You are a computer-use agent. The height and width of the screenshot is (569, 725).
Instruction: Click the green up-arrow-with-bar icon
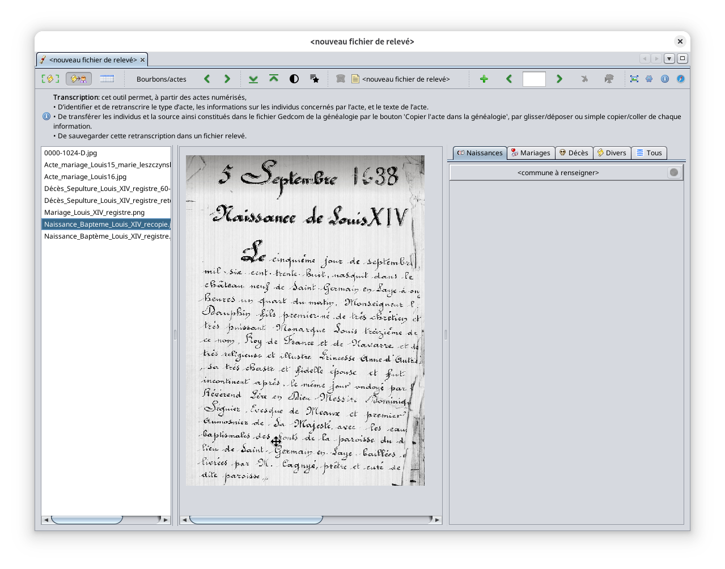(x=274, y=79)
